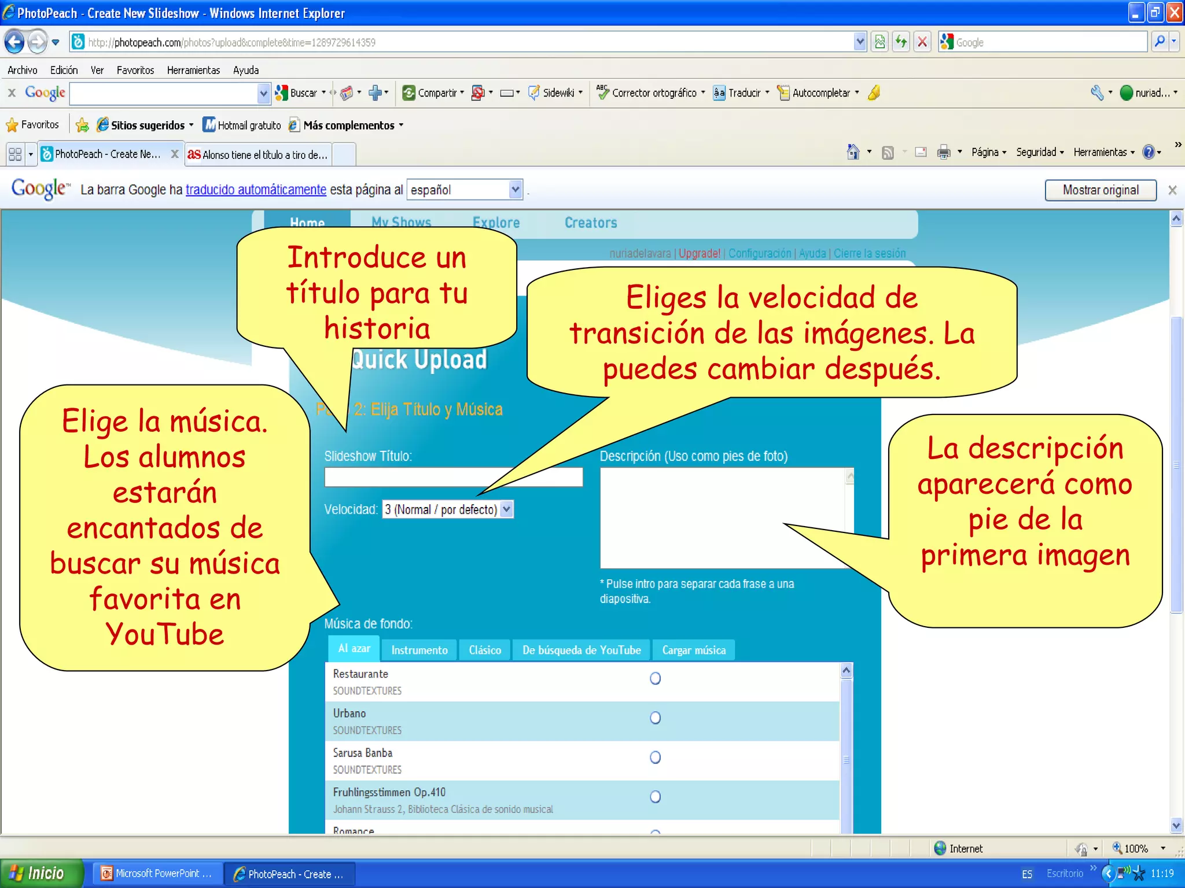
Task: Select the Urbano music radio button
Action: (655, 717)
